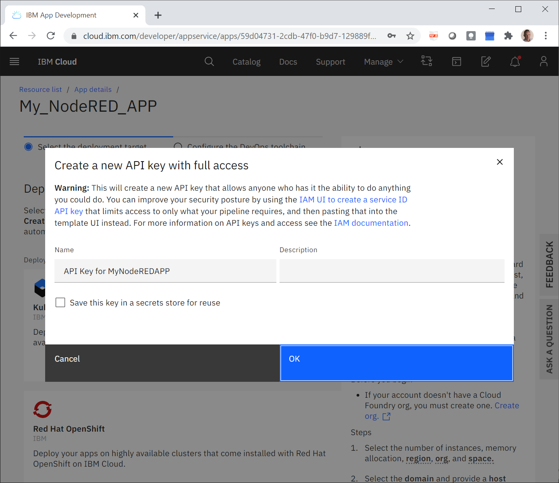Open the cost estimator icon in header
559x483 pixels.
427,61
